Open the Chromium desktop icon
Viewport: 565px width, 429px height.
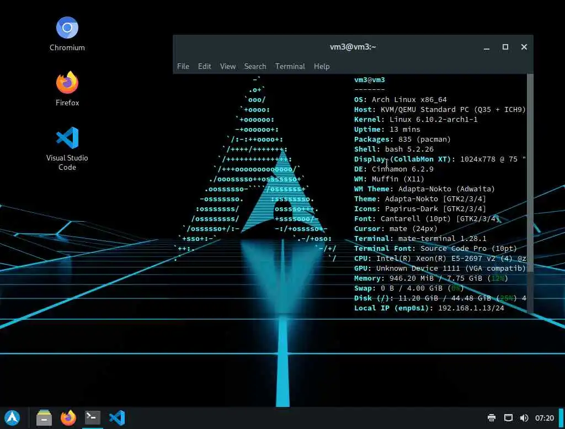pyautogui.click(x=67, y=34)
